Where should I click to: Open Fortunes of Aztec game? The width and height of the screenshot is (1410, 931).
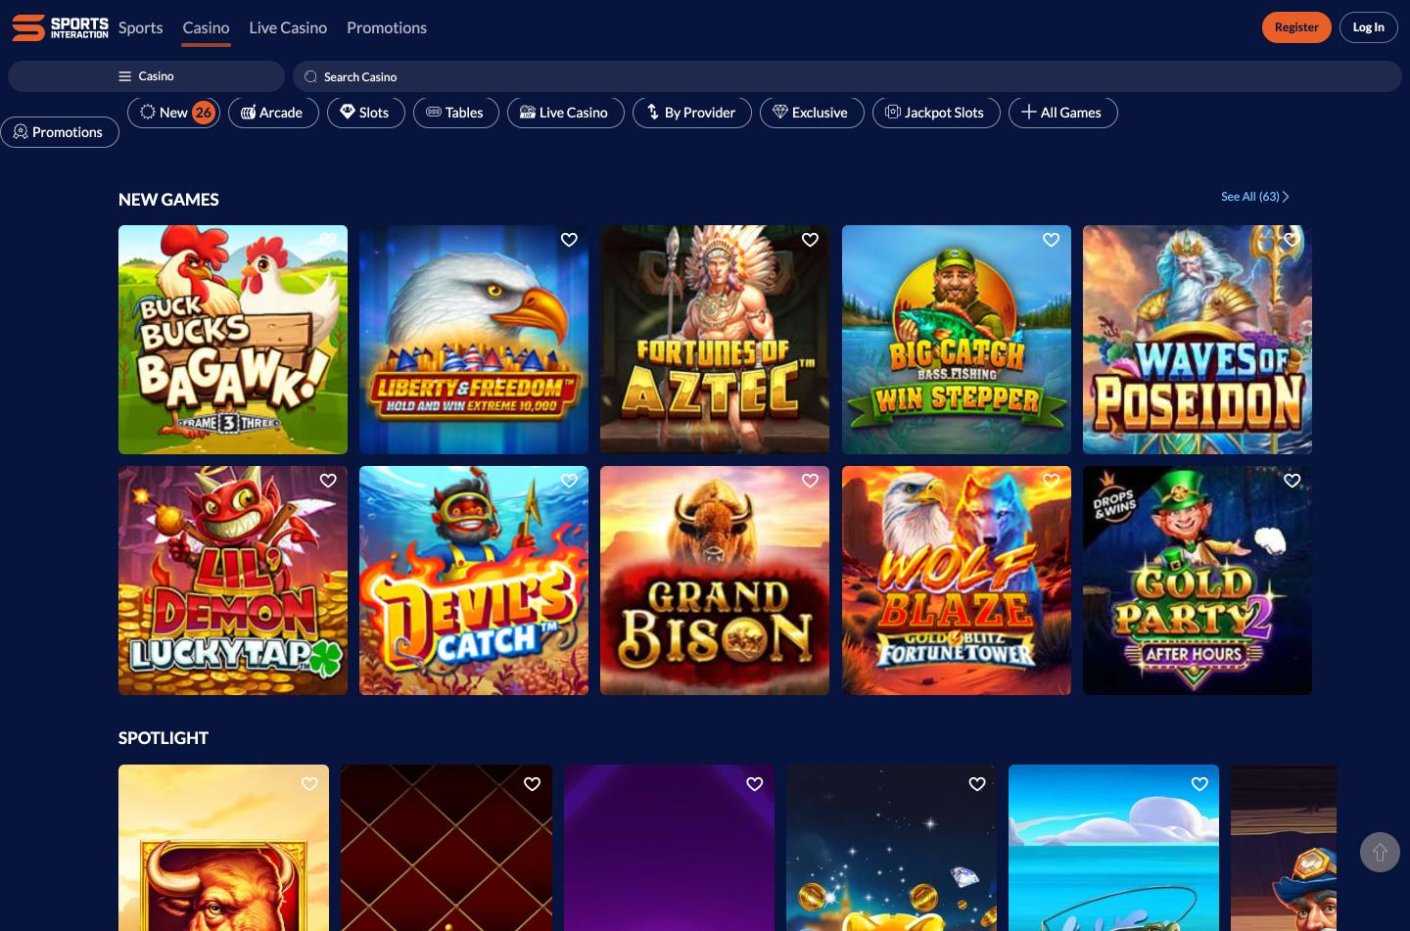715,340
